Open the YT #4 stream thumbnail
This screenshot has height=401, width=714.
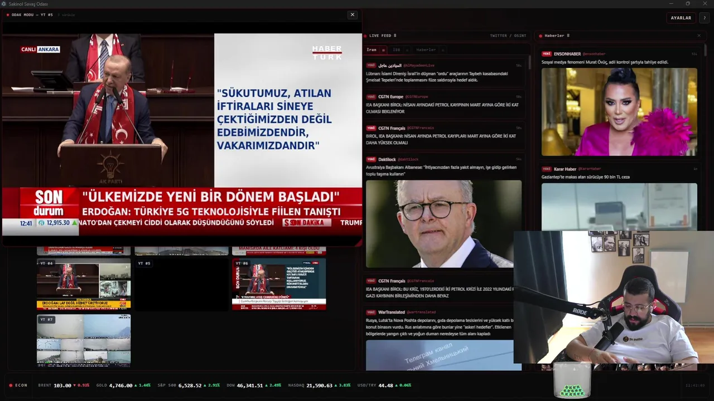click(x=84, y=284)
